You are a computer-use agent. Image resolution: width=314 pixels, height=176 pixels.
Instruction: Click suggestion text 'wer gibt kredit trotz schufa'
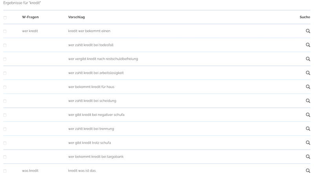(x=92, y=143)
